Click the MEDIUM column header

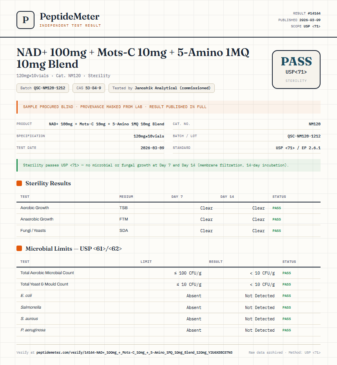(126, 197)
